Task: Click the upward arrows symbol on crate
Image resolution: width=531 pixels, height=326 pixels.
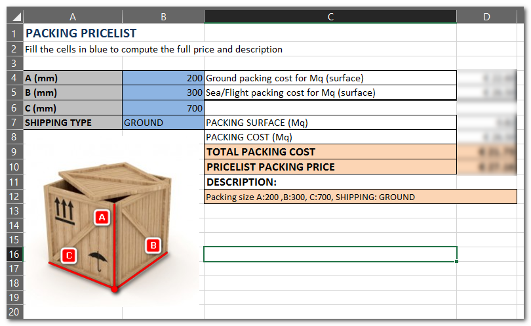Action: (64, 211)
